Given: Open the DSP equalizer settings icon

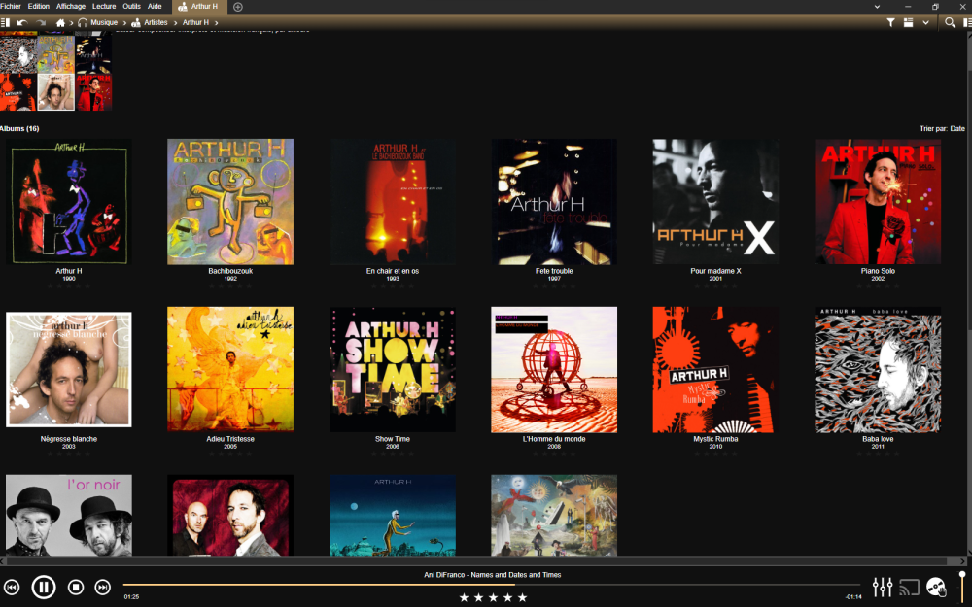Looking at the screenshot, I should 883,587.
